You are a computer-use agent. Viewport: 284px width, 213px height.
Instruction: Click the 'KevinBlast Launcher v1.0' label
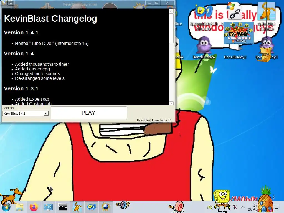tap(154, 120)
